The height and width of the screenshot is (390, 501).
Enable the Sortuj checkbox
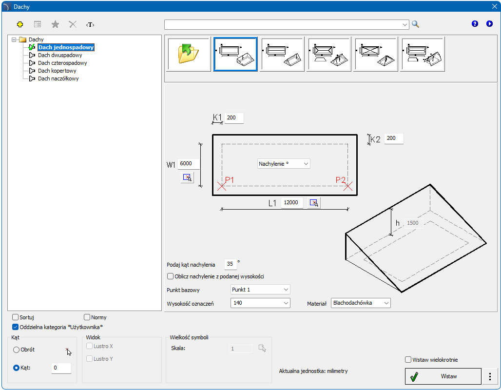pos(16,317)
